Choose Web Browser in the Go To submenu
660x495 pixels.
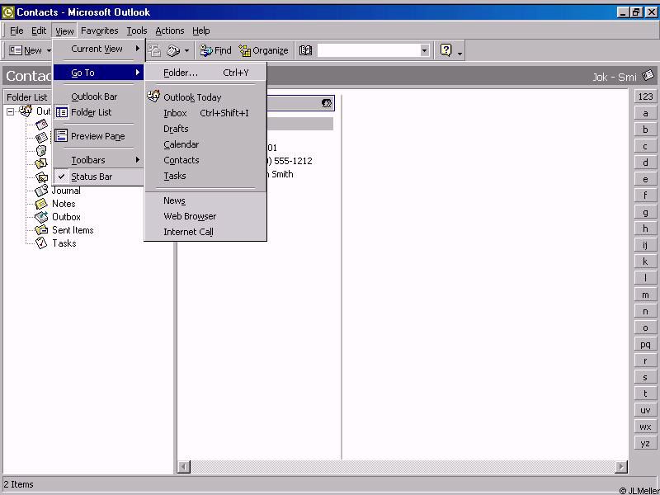(x=205, y=216)
